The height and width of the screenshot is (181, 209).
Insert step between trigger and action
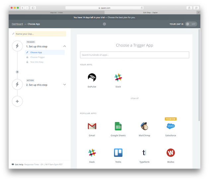(17, 72)
